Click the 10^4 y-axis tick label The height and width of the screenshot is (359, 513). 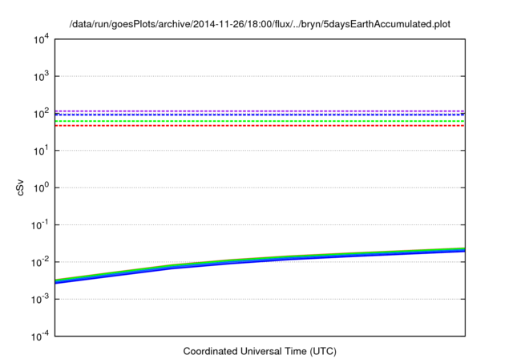click(41, 40)
